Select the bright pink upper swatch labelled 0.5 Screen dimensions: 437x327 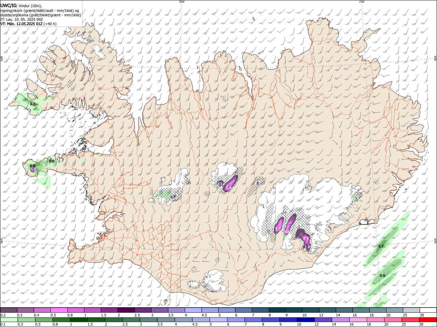click(x=59, y=310)
